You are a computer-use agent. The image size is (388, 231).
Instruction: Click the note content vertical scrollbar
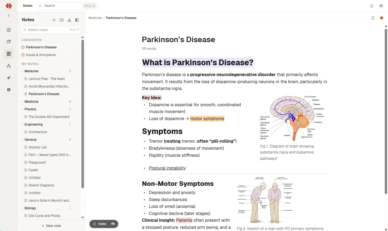[x=386, y=111]
